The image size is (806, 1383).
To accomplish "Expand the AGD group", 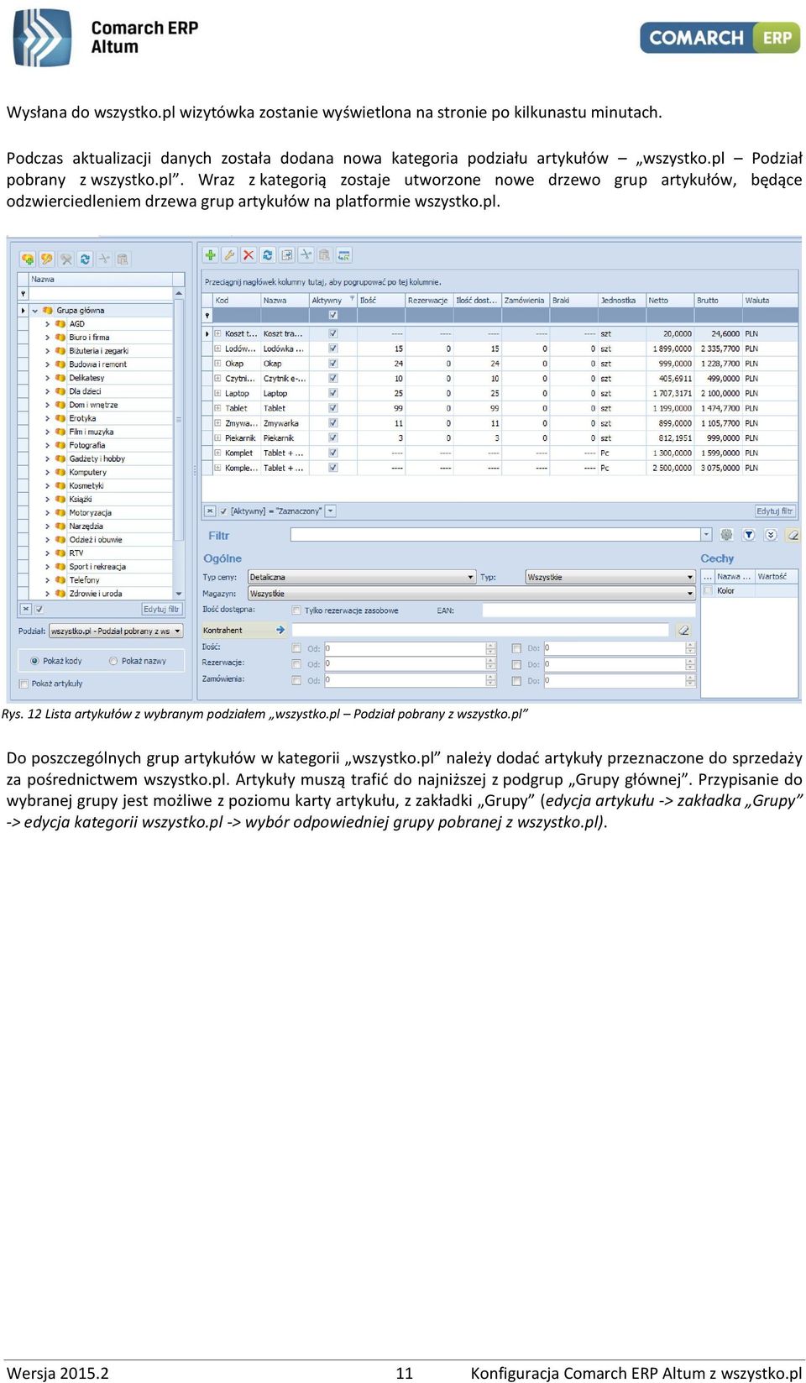I will pos(48,324).
